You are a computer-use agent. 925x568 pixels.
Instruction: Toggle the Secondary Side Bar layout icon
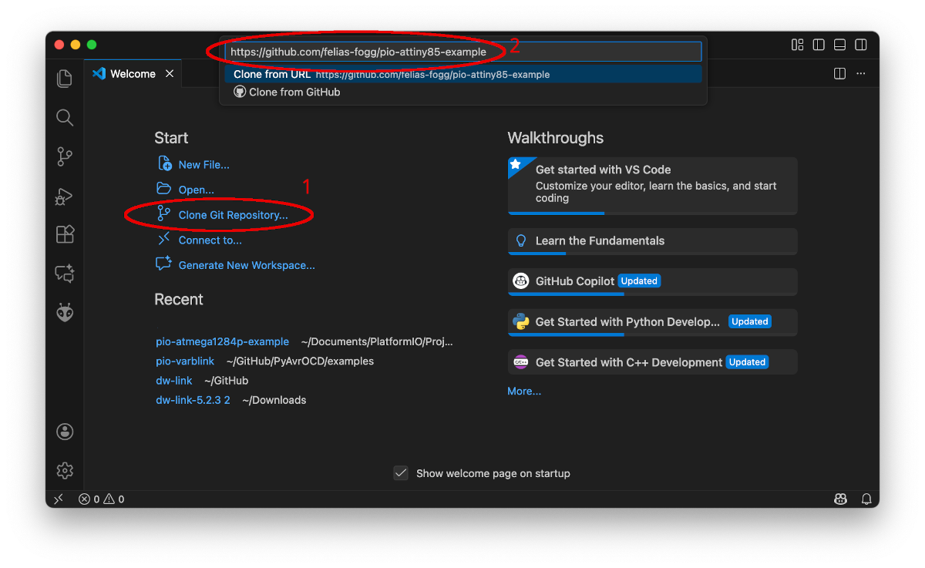(861, 45)
